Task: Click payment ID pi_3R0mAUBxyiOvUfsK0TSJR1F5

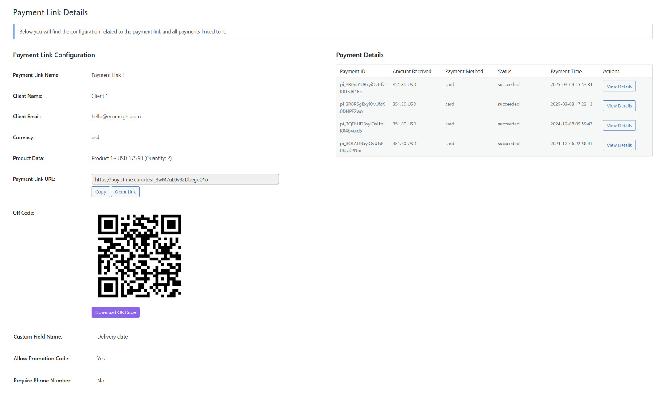Action: coord(362,88)
